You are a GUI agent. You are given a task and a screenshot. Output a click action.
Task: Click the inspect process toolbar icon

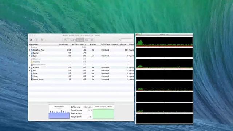36,40
